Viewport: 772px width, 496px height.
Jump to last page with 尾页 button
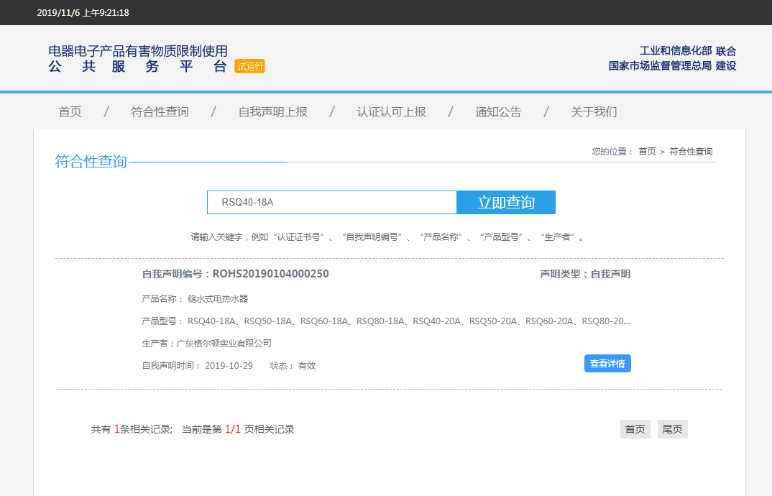pyautogui.click(x=672, y=429)
